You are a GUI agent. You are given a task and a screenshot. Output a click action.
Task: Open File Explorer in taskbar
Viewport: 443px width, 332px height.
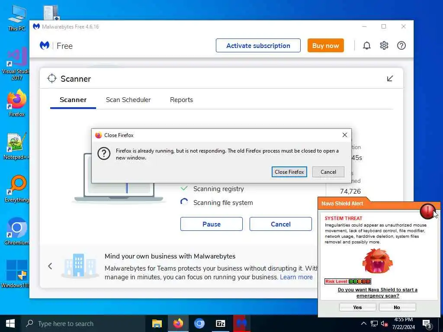click(x=157, y=323)
